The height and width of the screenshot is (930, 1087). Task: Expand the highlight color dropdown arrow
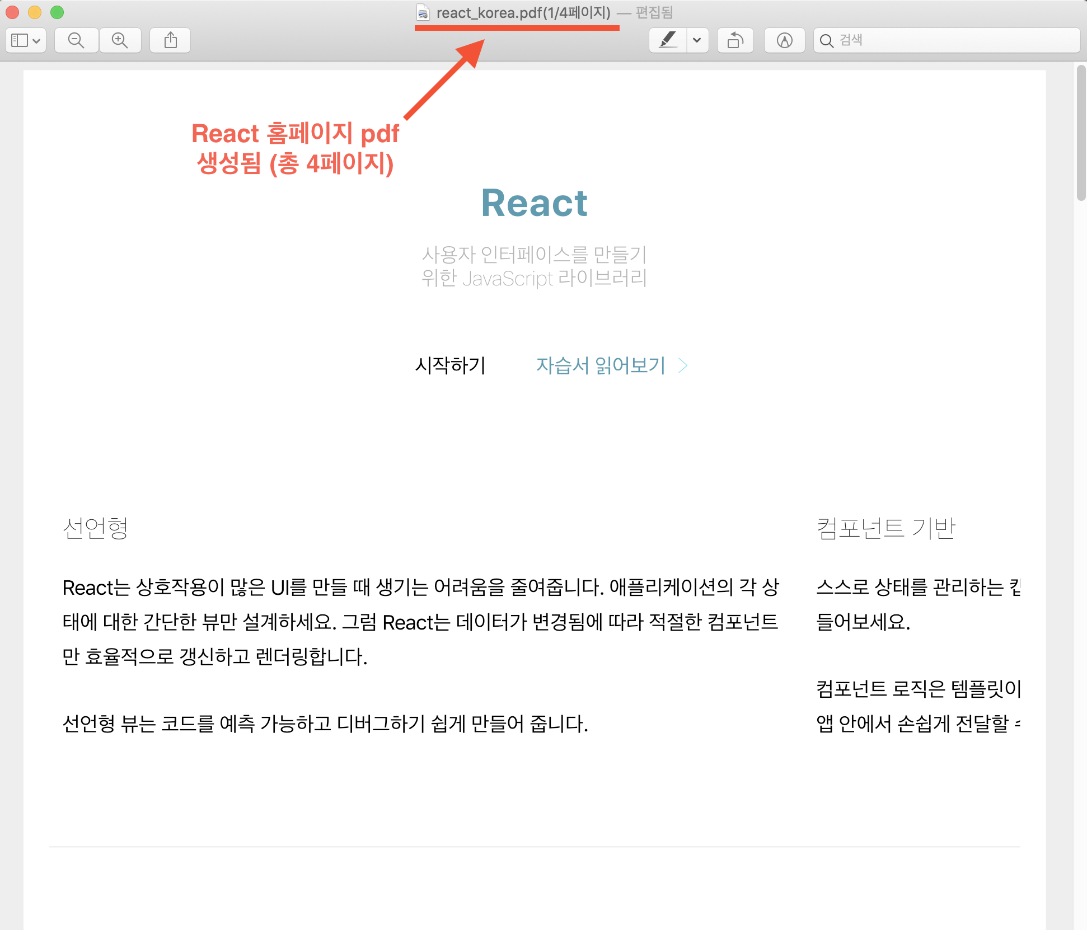tap(697, 40)
